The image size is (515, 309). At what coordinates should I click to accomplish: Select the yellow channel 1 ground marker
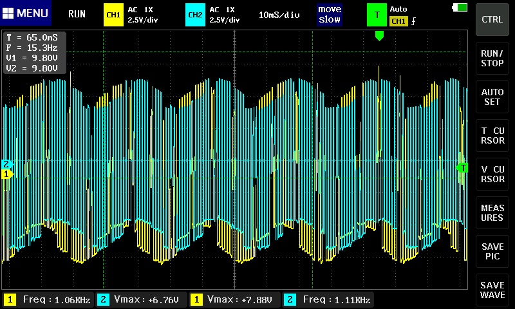click(6, 174)
